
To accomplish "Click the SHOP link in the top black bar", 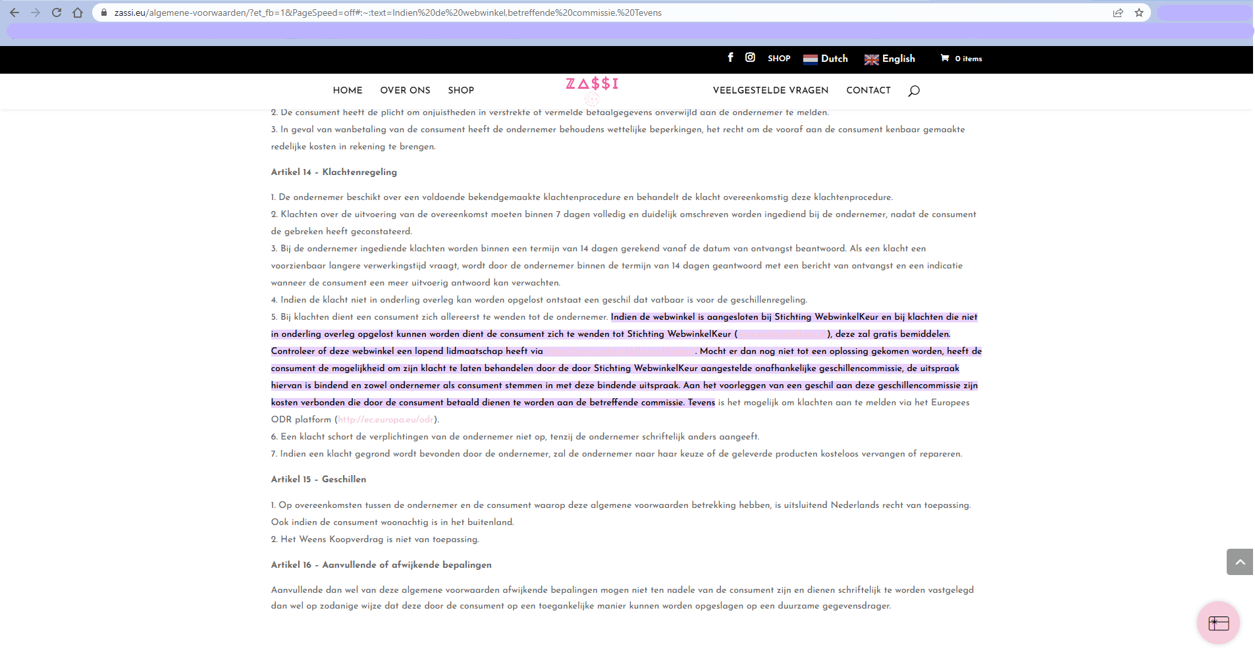I will coord(779,59).
